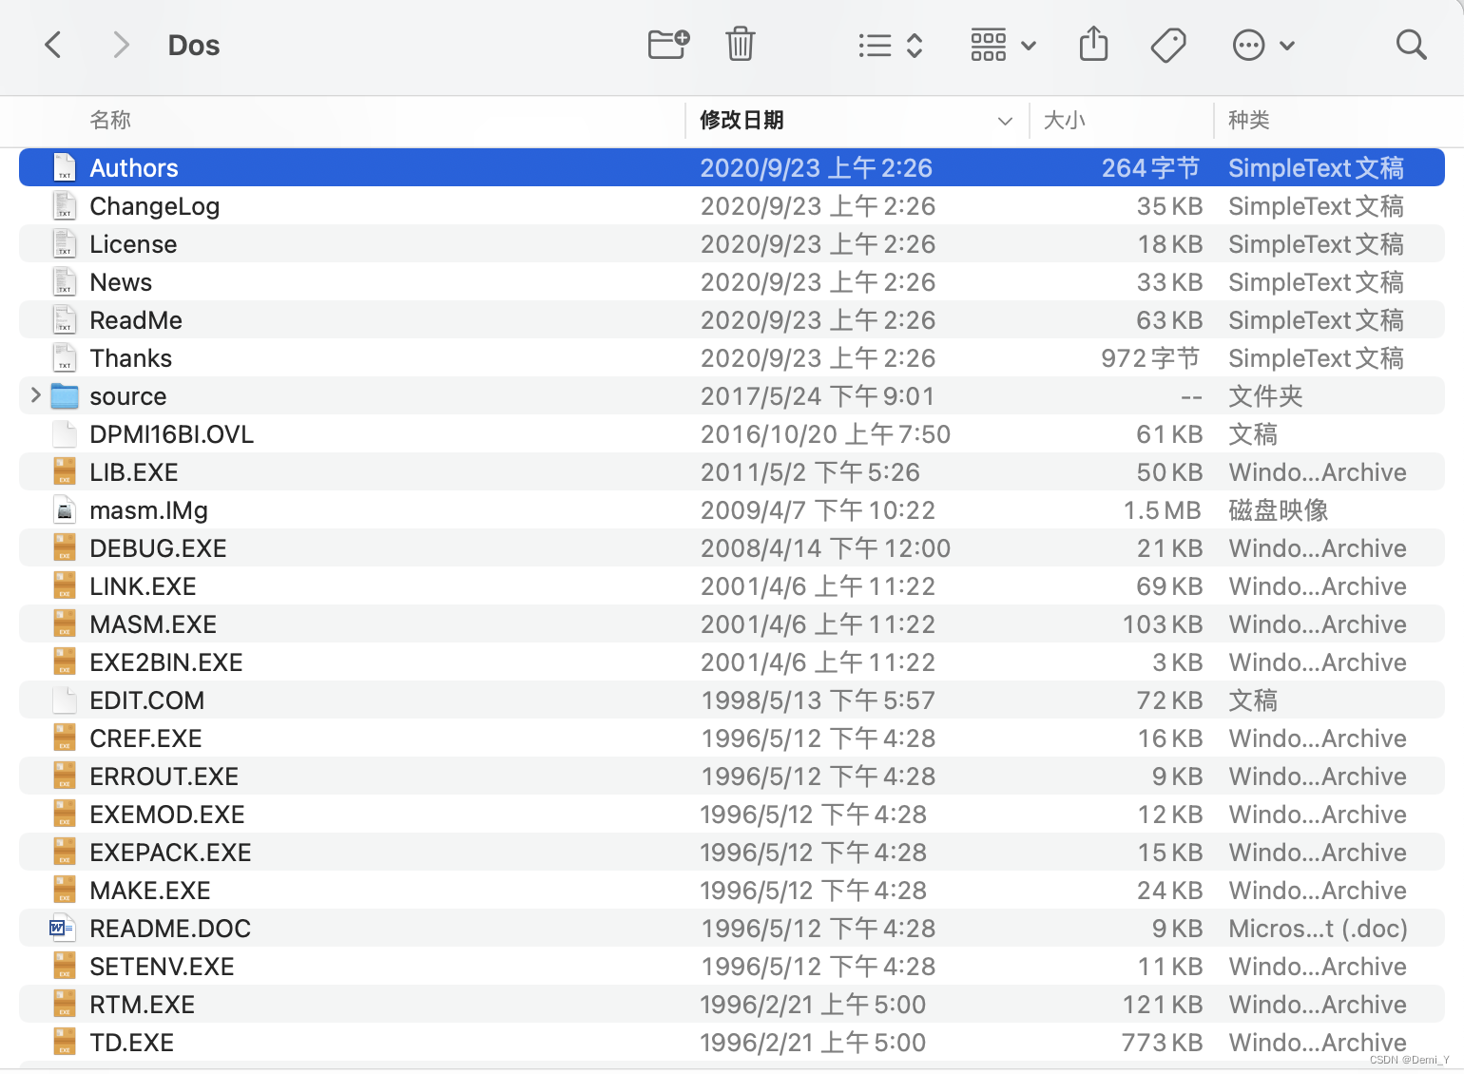
Task: Click the 大小 column header
Action: [1065, 121]
